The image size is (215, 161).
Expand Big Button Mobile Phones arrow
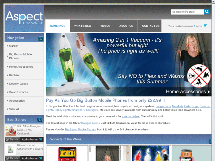[x=7, y=56]
